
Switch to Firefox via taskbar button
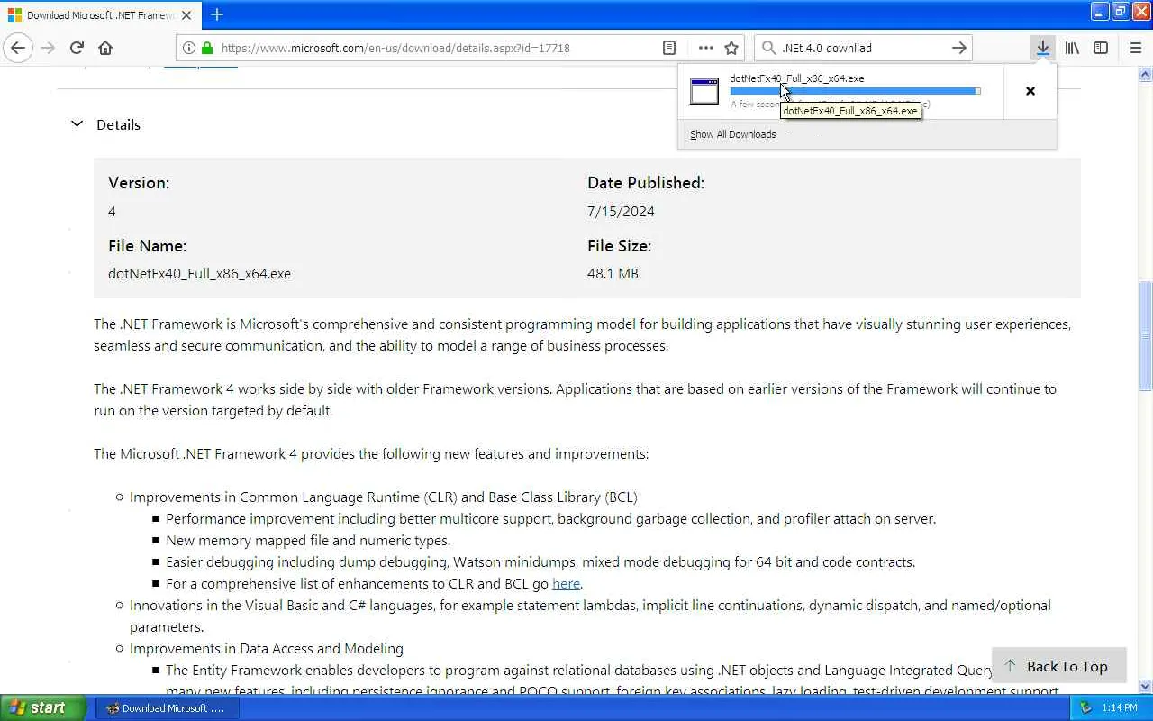[168, 707]
